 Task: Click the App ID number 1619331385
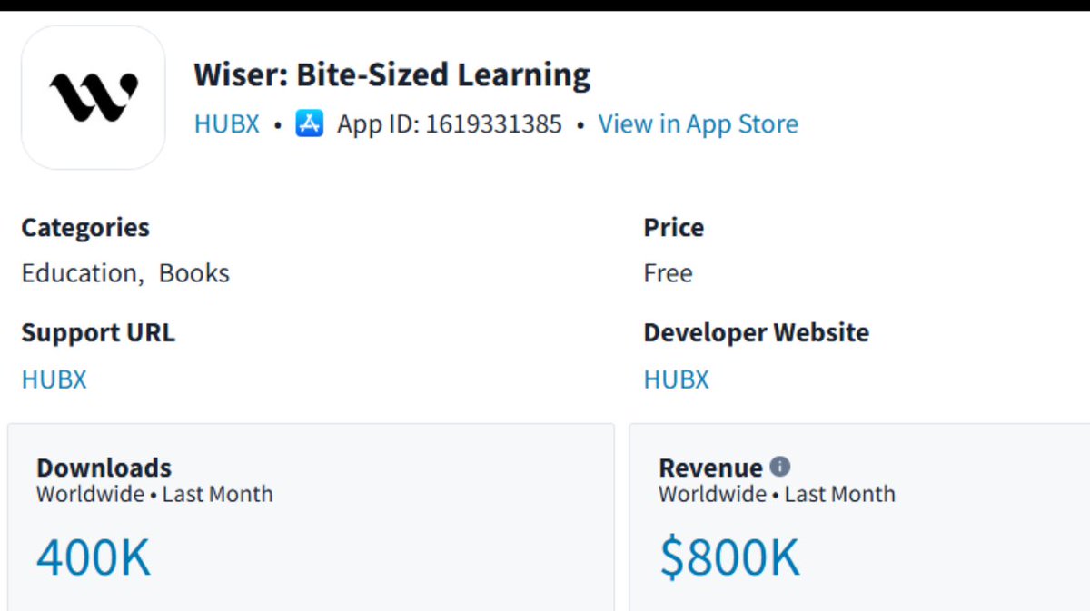[494, 123]
